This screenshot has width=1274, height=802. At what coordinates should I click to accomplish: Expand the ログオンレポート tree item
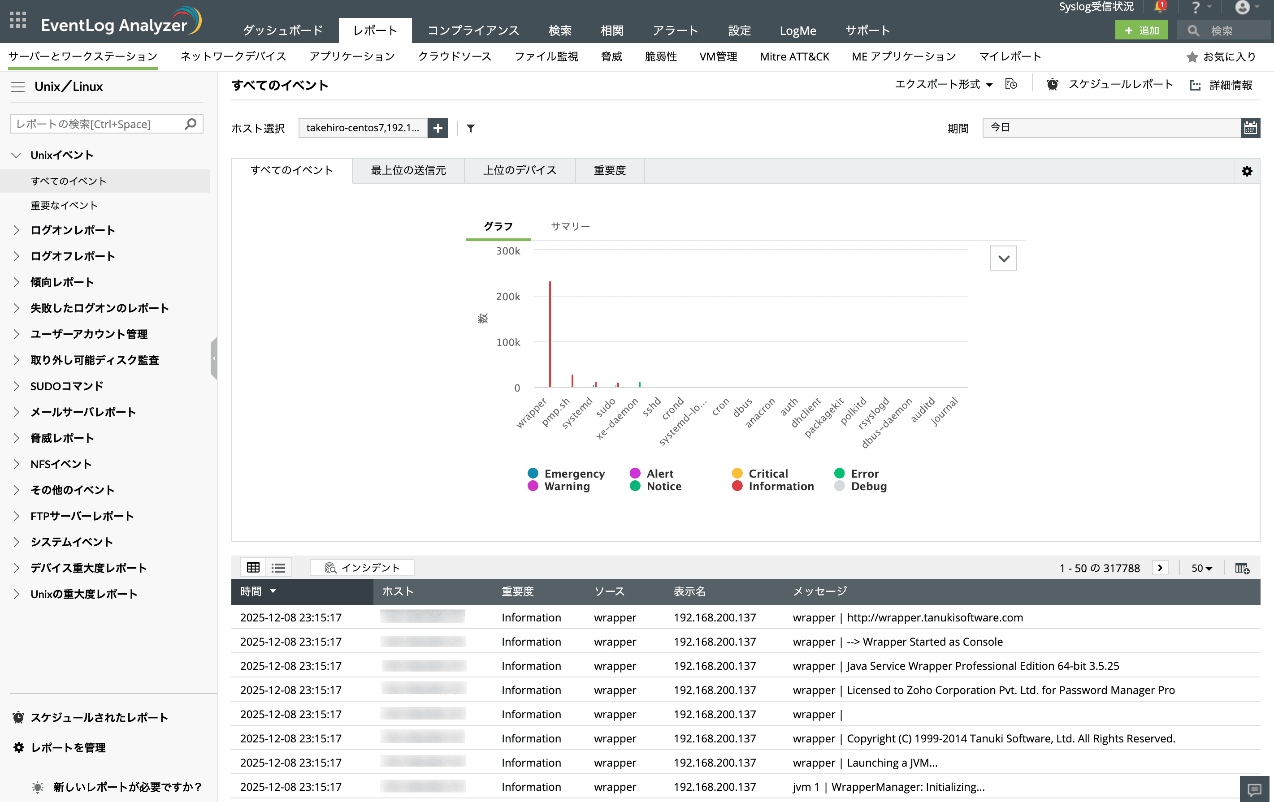point(73,230)
